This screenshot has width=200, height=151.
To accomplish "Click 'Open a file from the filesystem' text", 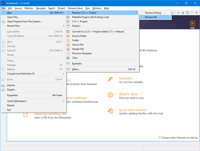I will coord(53,118).
